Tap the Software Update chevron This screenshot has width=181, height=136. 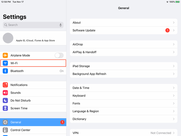(174, 30)
